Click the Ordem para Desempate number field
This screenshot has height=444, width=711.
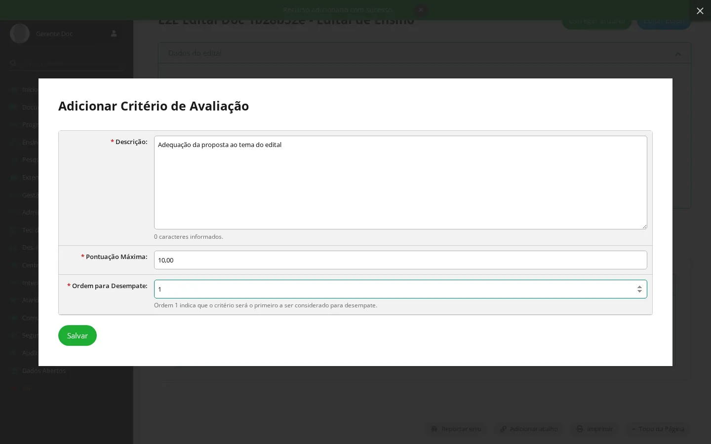pos(400,289)
